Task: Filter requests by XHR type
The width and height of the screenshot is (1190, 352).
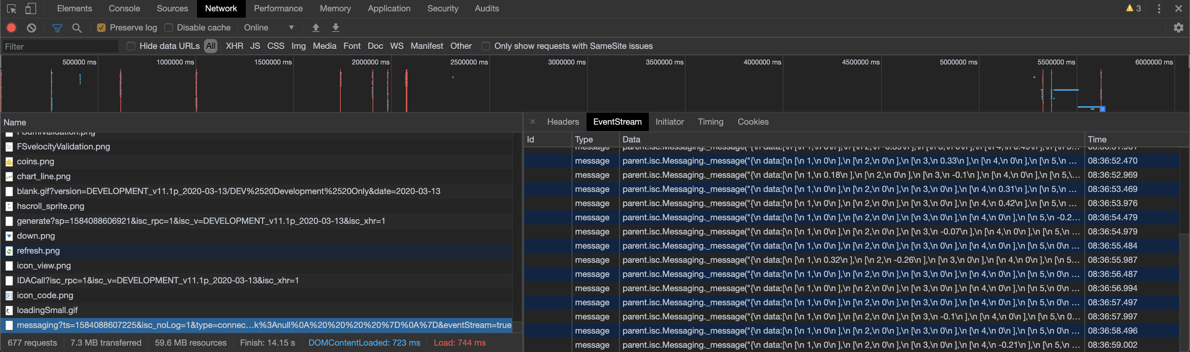Action: [x=234, y=46]
